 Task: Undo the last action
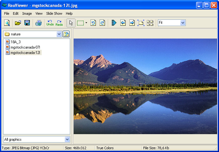click(50, 23)
